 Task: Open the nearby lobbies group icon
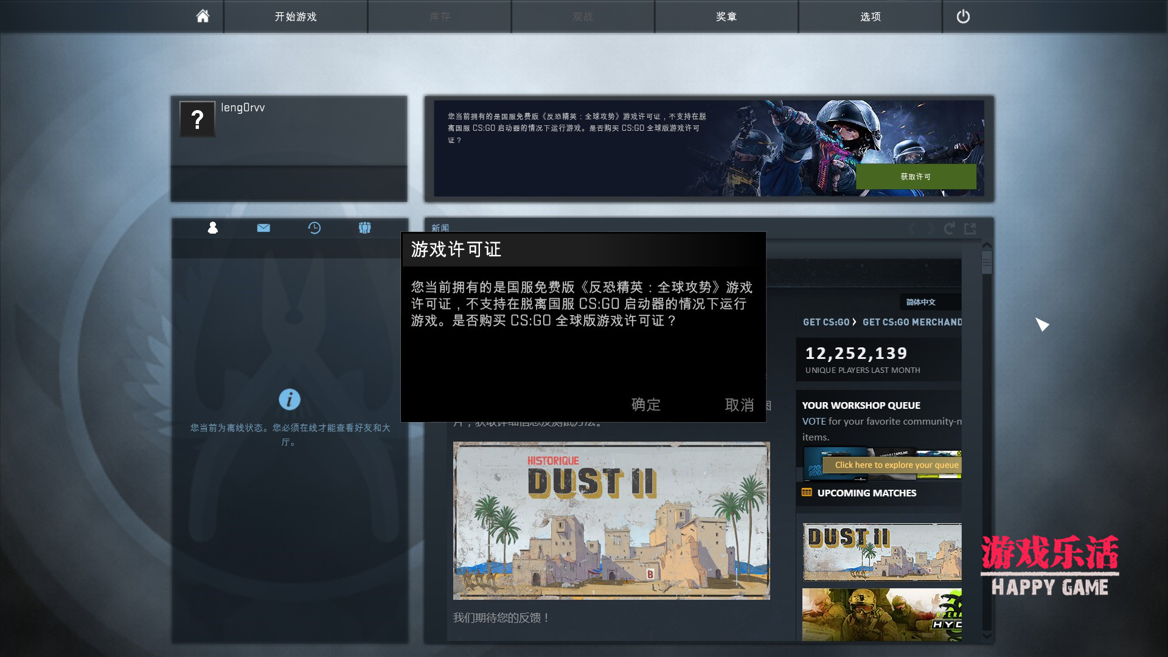[x=365, y=228]
